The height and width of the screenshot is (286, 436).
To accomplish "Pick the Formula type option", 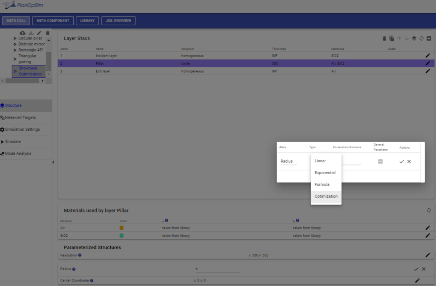I will tap(321, 184).
